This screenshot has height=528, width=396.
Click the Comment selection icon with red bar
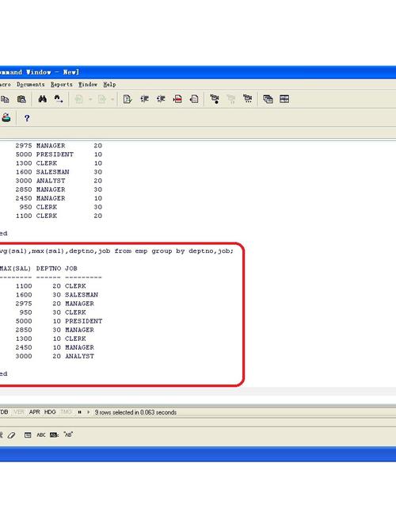177,99
